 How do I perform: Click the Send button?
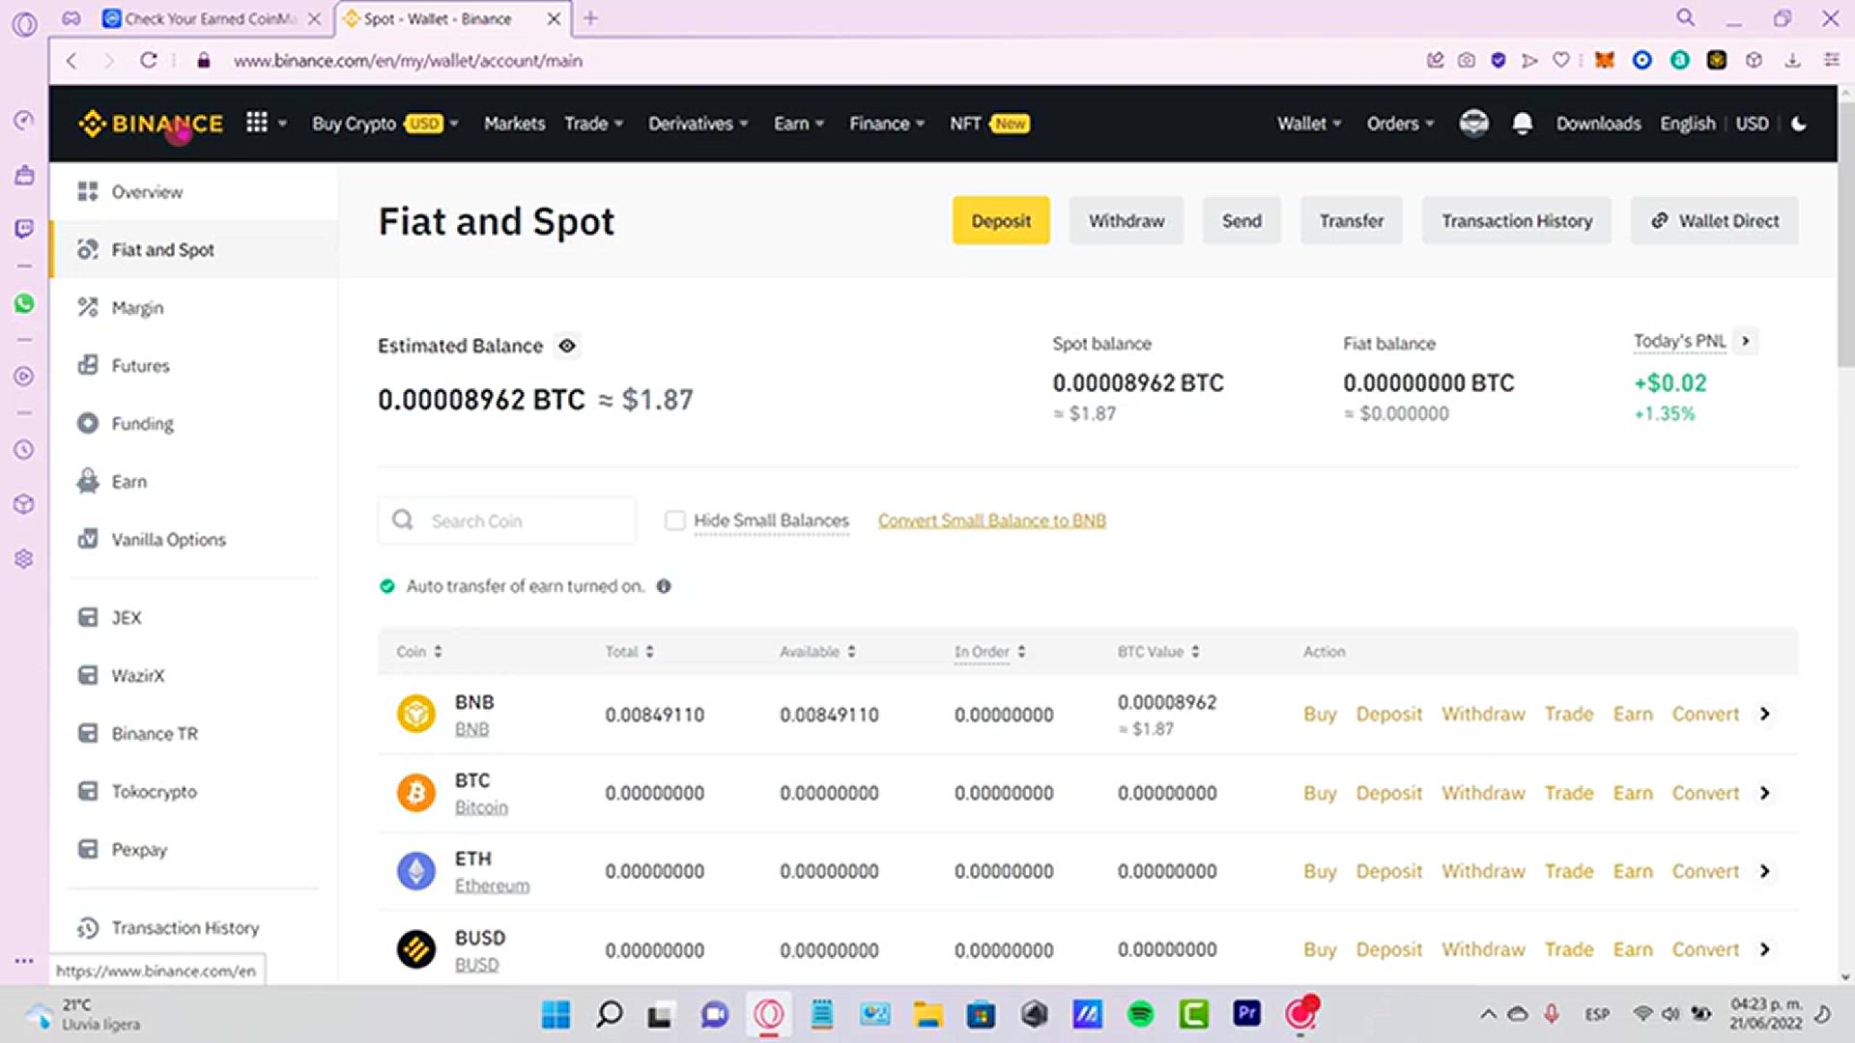[1241, 221]
